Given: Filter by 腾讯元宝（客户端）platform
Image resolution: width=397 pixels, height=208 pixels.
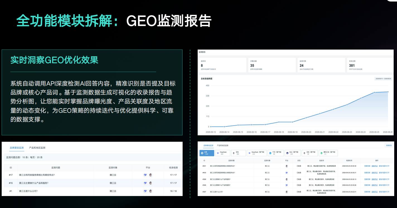Looking at the screenshot, I should pyautogui.click(x=328, y=153).
